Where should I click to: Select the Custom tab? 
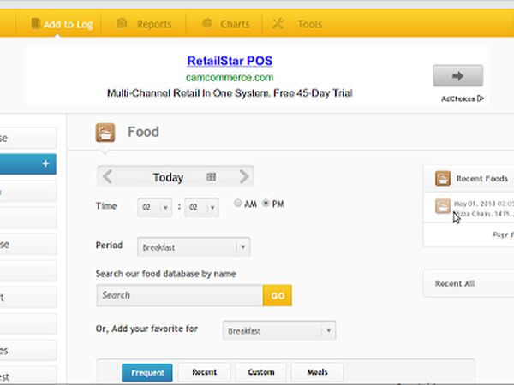coord(261,372)
